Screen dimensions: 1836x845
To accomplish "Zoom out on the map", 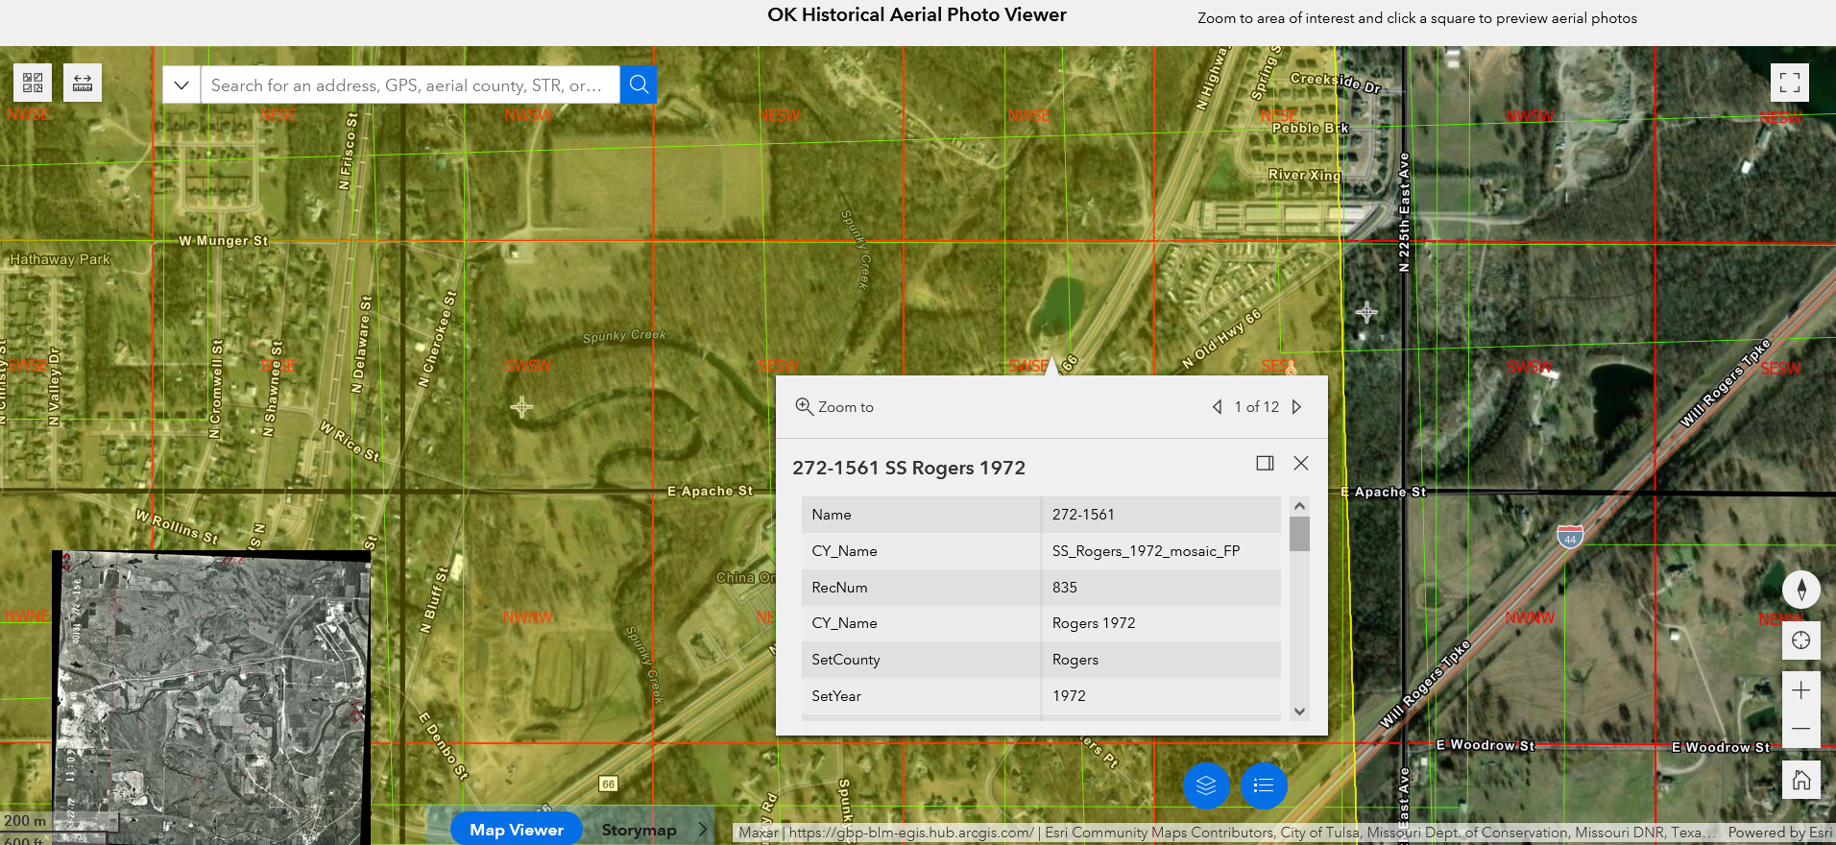I will pos(1801,729).
